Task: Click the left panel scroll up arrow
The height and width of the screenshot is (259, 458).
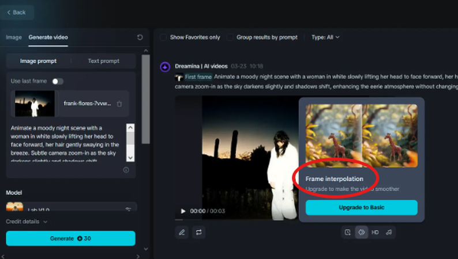Action: [146, 51]
